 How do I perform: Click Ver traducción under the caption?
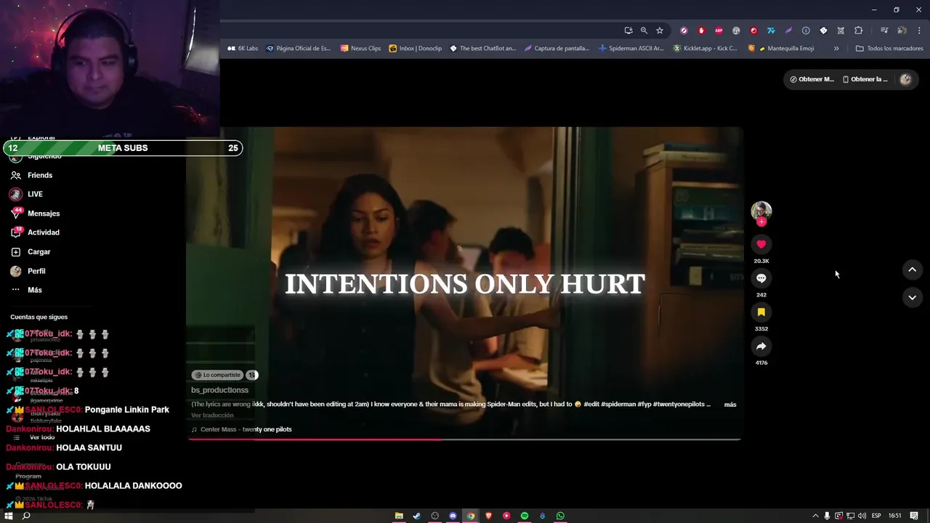coord(212,415)
